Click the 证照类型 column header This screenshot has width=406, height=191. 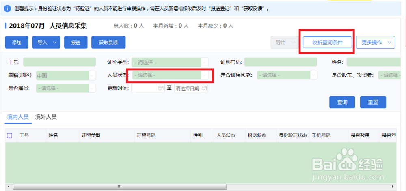(91, 135)
